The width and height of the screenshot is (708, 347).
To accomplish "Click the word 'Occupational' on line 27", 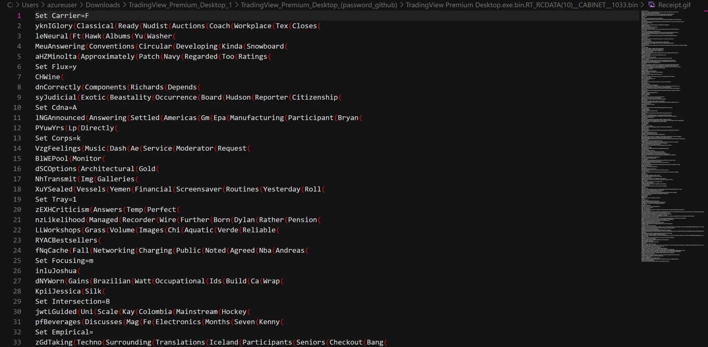I will coord(180,281).
